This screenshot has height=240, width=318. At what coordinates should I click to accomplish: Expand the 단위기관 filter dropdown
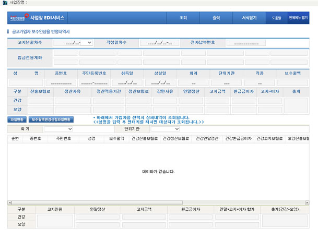coord(164,128)
